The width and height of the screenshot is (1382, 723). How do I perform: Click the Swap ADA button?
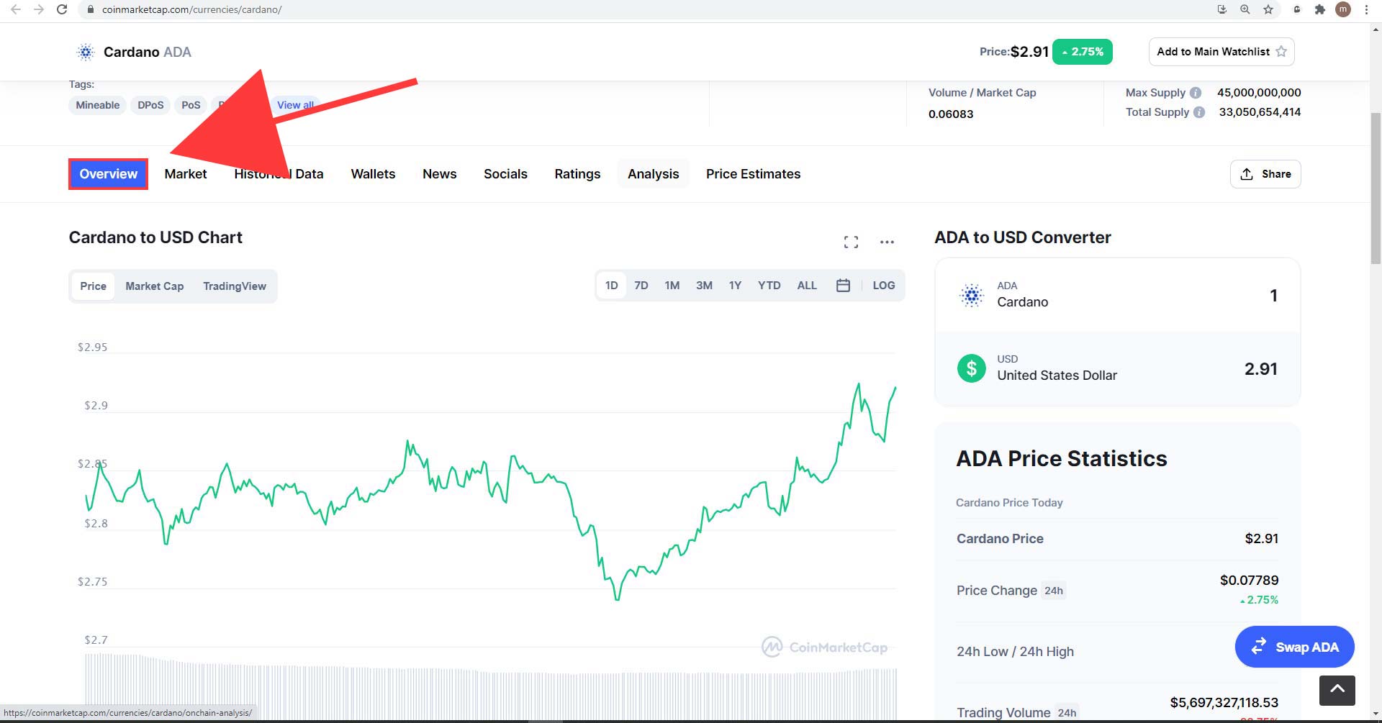1294,647
